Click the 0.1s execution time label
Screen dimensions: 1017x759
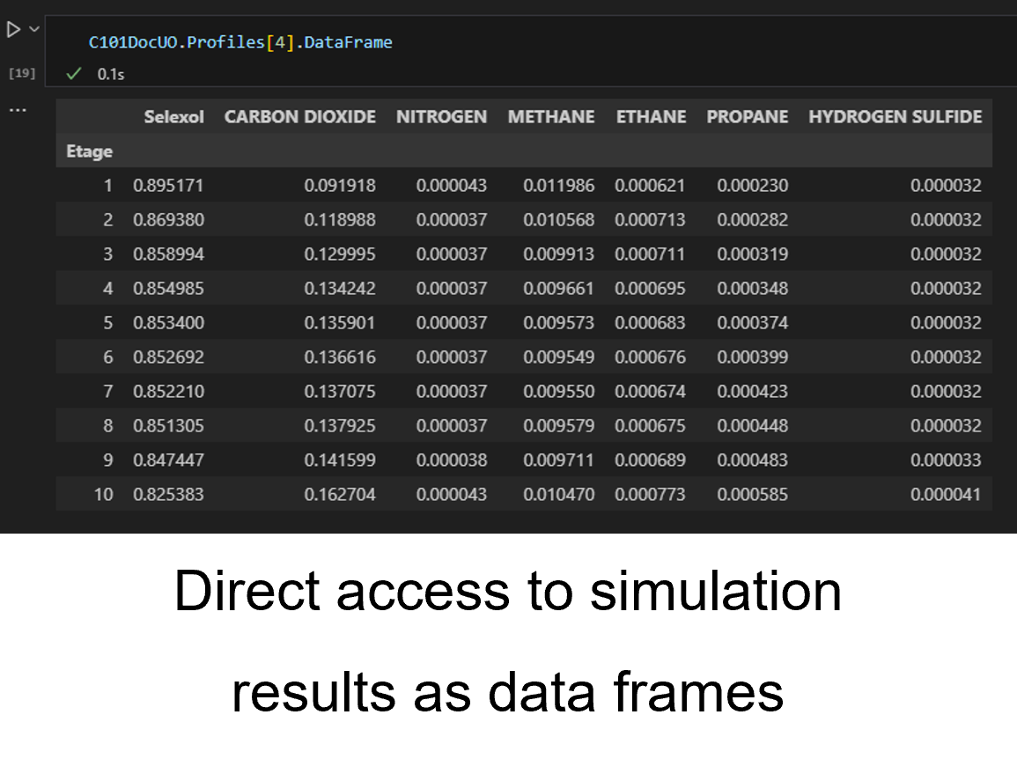tap(111, 75)
